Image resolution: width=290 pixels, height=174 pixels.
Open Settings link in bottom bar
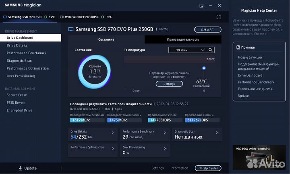click(x=157, y=168)
